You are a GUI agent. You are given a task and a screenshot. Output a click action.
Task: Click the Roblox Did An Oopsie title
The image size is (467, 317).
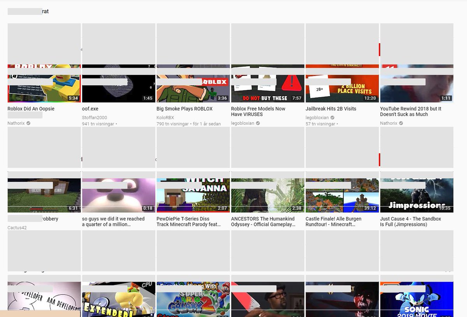[x=31, y=109]
